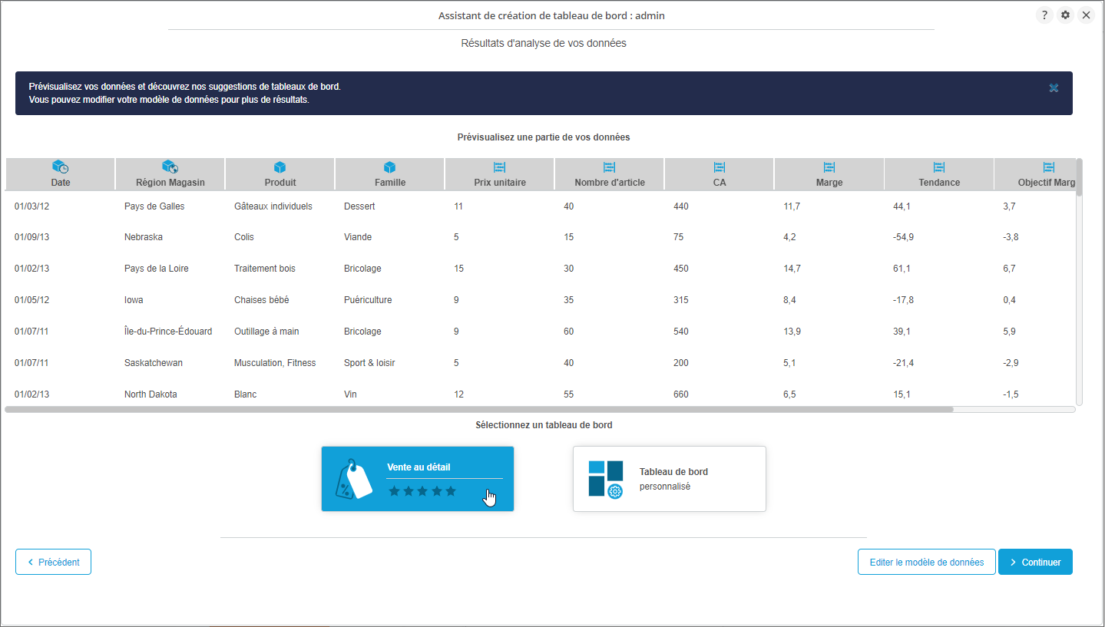This screenshot has width=1105, height=627.
Task: Click the Produit column cube icon
Action: click(280, 167)
